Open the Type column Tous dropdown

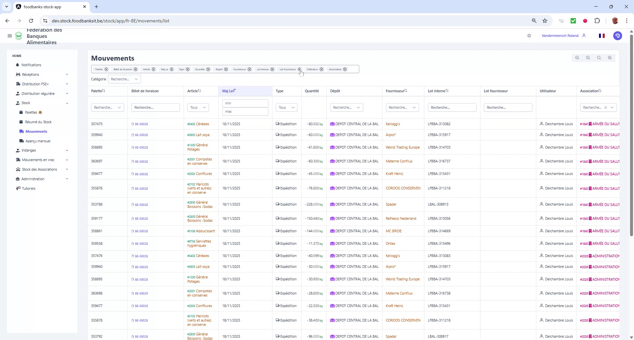286,107
